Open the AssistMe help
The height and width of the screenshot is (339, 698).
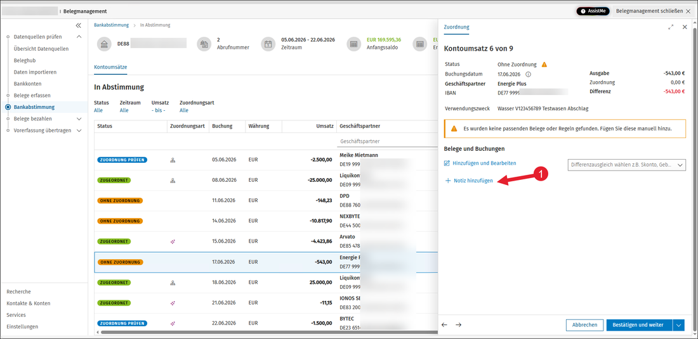click(593, 11)
